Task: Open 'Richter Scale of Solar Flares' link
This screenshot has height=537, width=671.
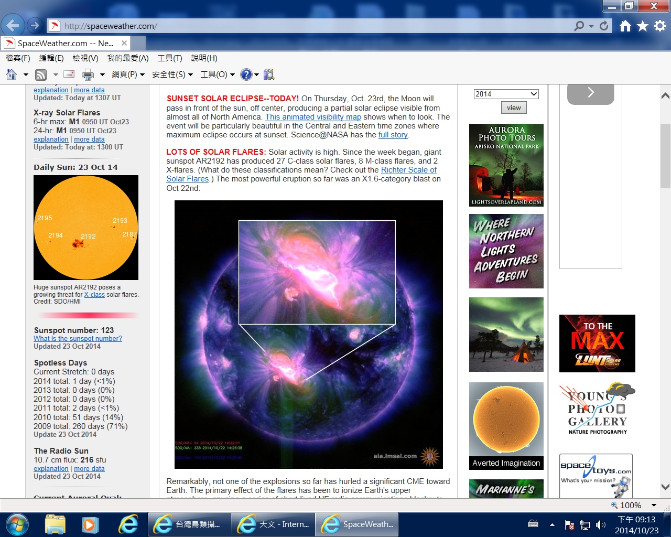Action: coord(408,170)
